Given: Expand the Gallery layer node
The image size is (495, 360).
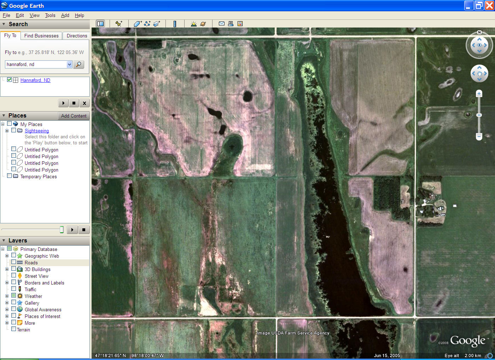Looking at the screenshot, I should pyautogui.click(x=7, y=303).
